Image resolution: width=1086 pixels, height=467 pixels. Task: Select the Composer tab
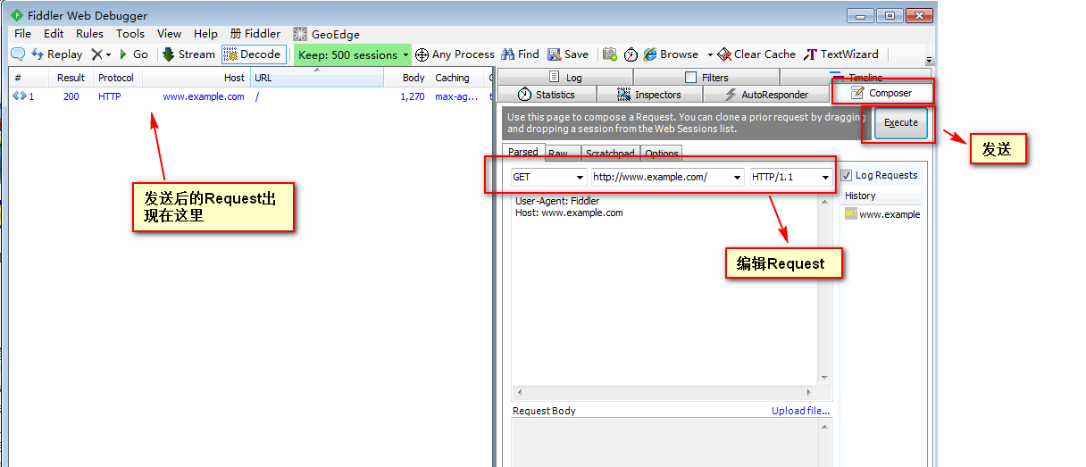(881, 92)
